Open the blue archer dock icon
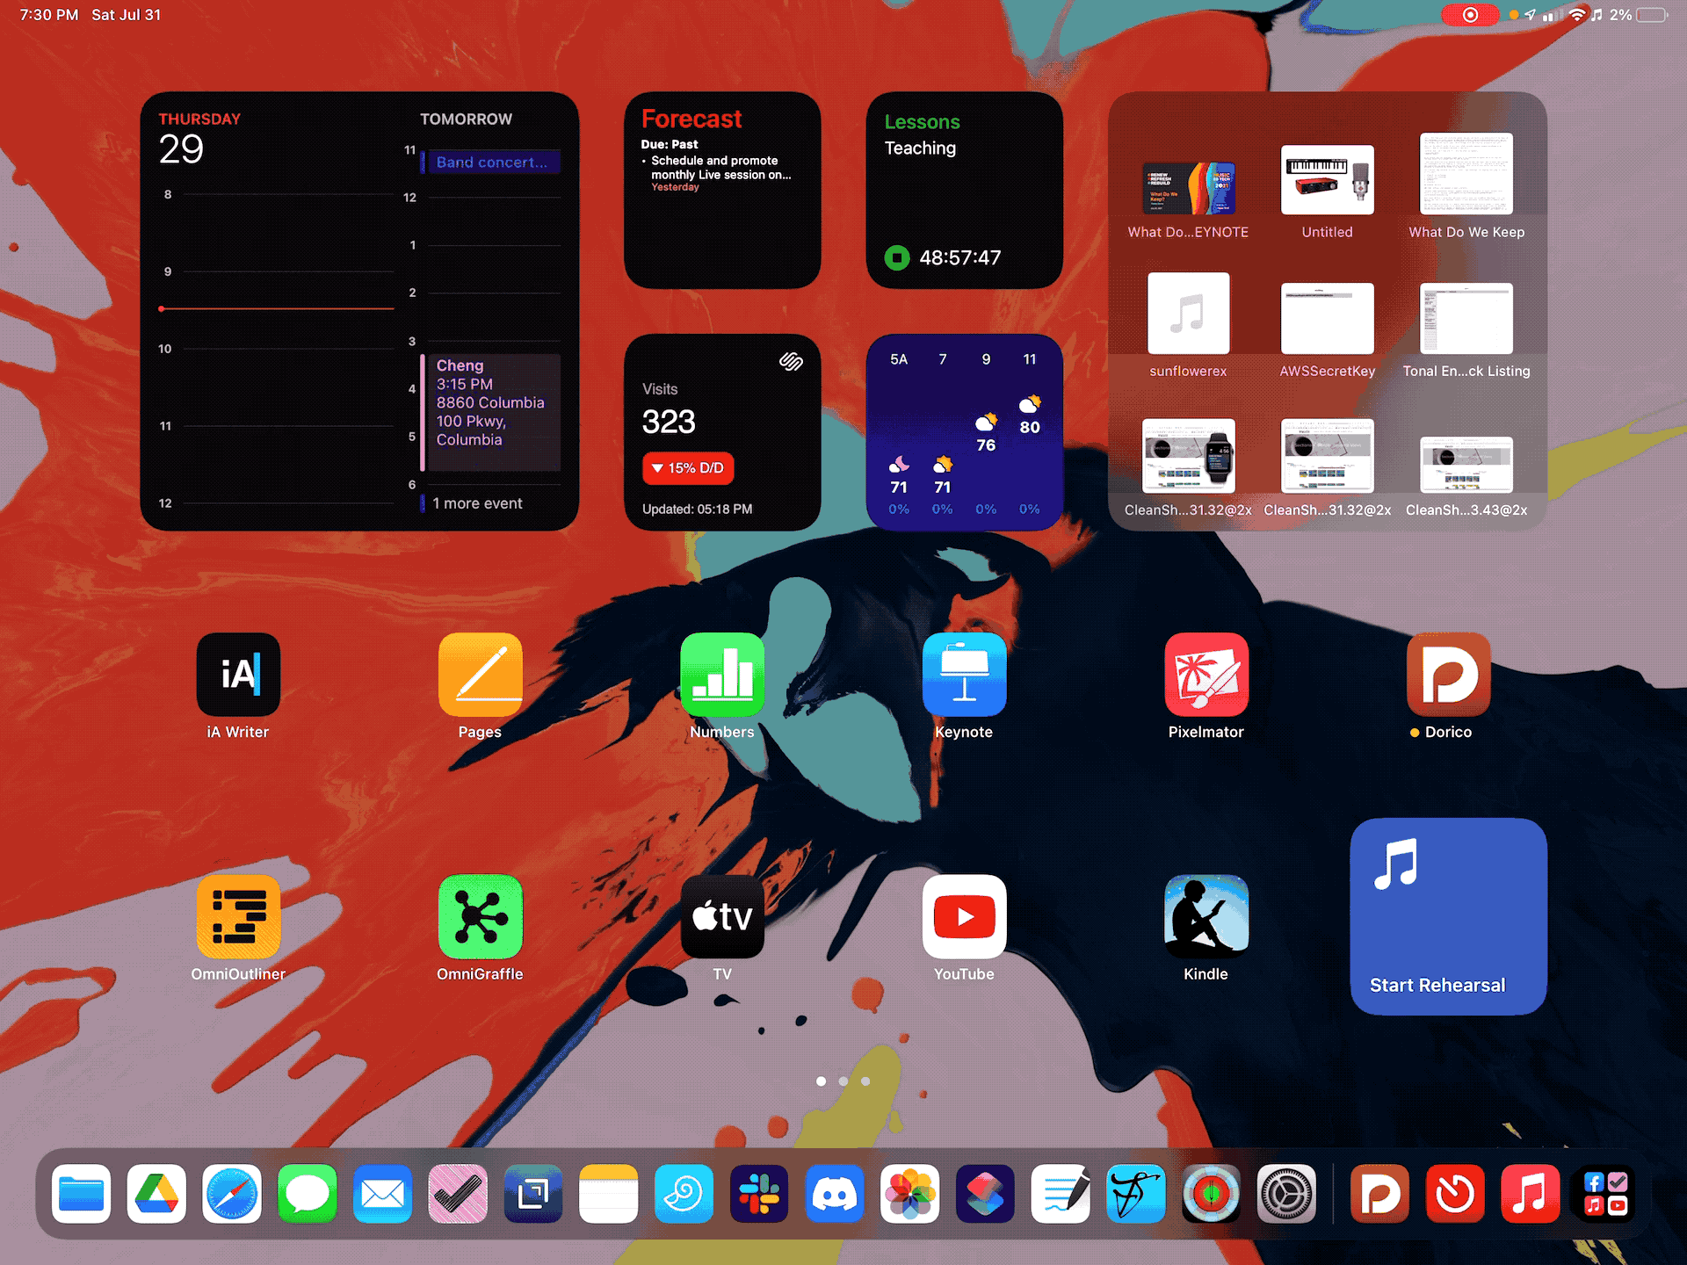Viewport: 1687px width, 1265px height. click(1136, 1194)
